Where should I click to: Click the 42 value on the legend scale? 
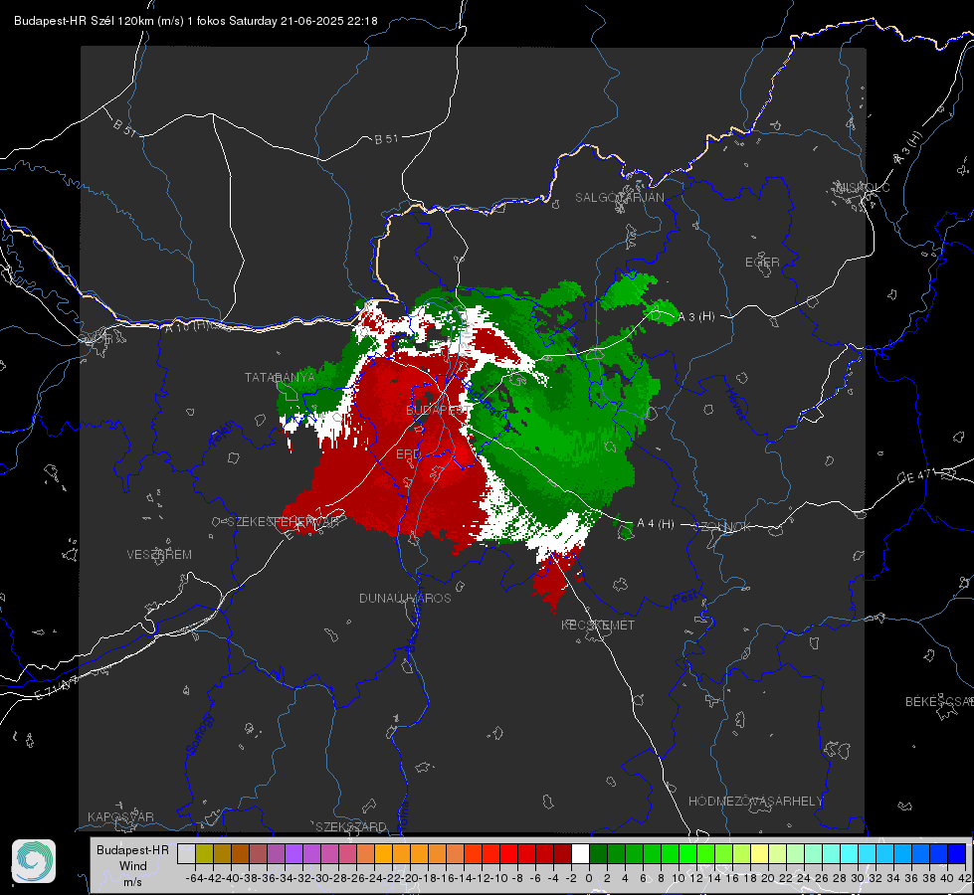click(x=964, y=878)
